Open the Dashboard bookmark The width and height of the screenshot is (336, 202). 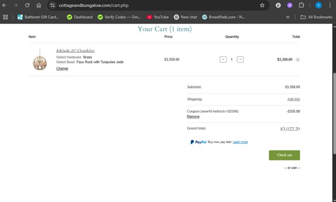coord(80,17)
